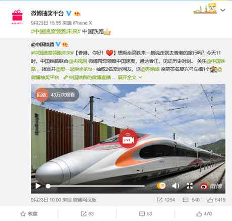Mute the video with the speaker icon
232x221 pixels.
tap(176, 186)
